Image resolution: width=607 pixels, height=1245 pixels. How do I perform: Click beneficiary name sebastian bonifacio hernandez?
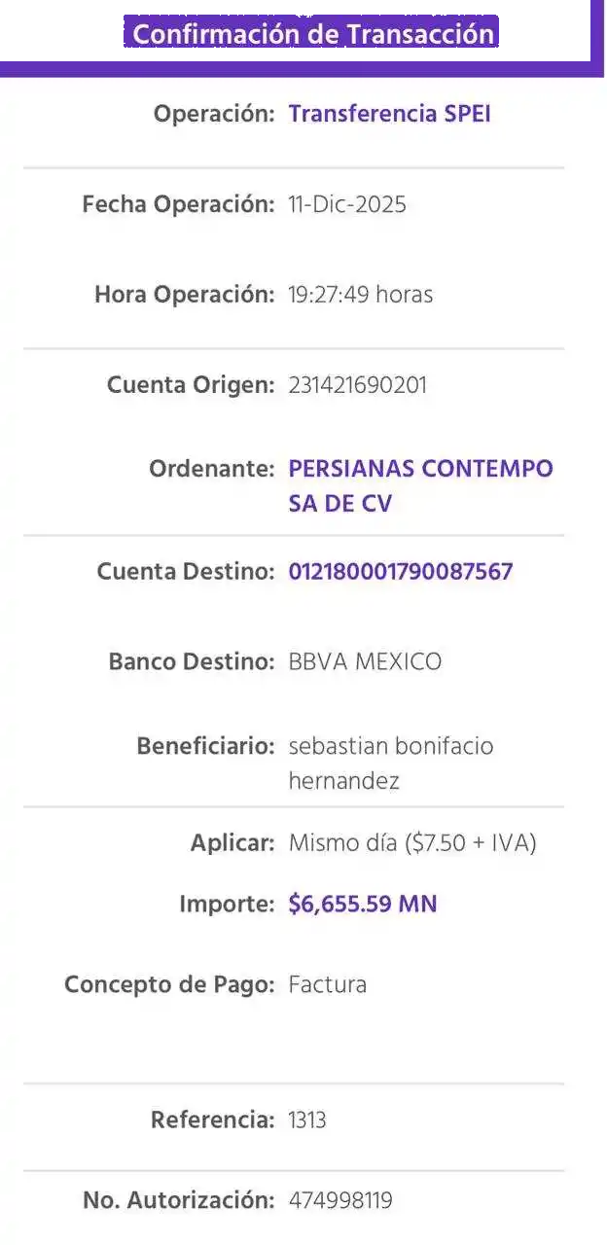[x=390, y=763]
